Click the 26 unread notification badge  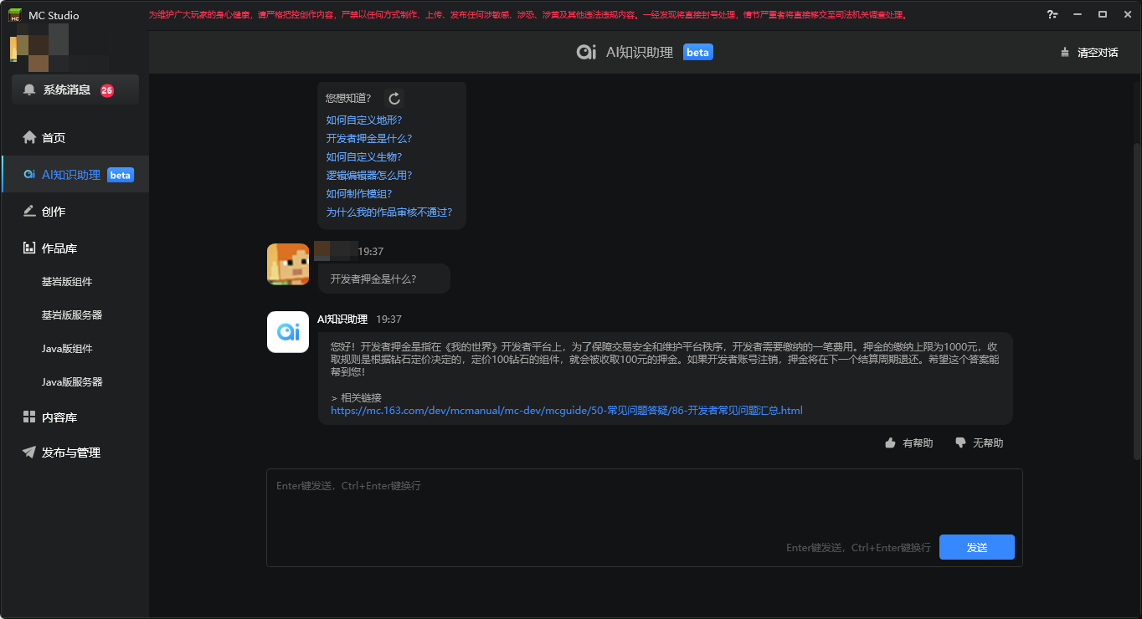(x=107, y=90)
